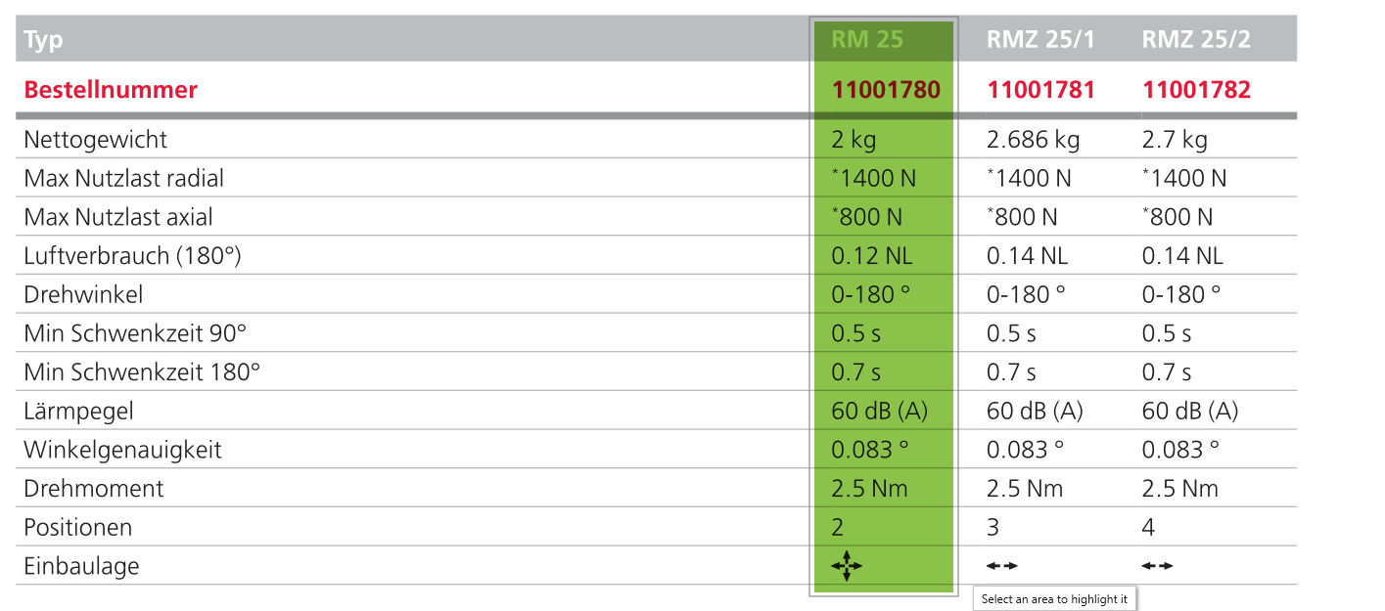This screenshot has width=1385, height=611.
Task: Select the Lärmpegel value for RM 25
Action: tap(879, 411)
